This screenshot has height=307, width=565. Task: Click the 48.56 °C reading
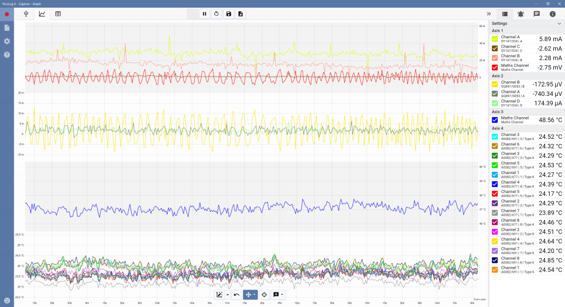550,120
